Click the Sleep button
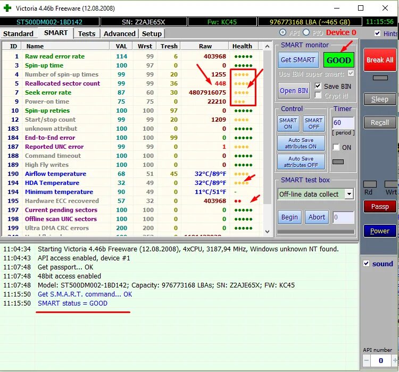The height and width of the screenshot is (372, 399). tap(380, 99)
